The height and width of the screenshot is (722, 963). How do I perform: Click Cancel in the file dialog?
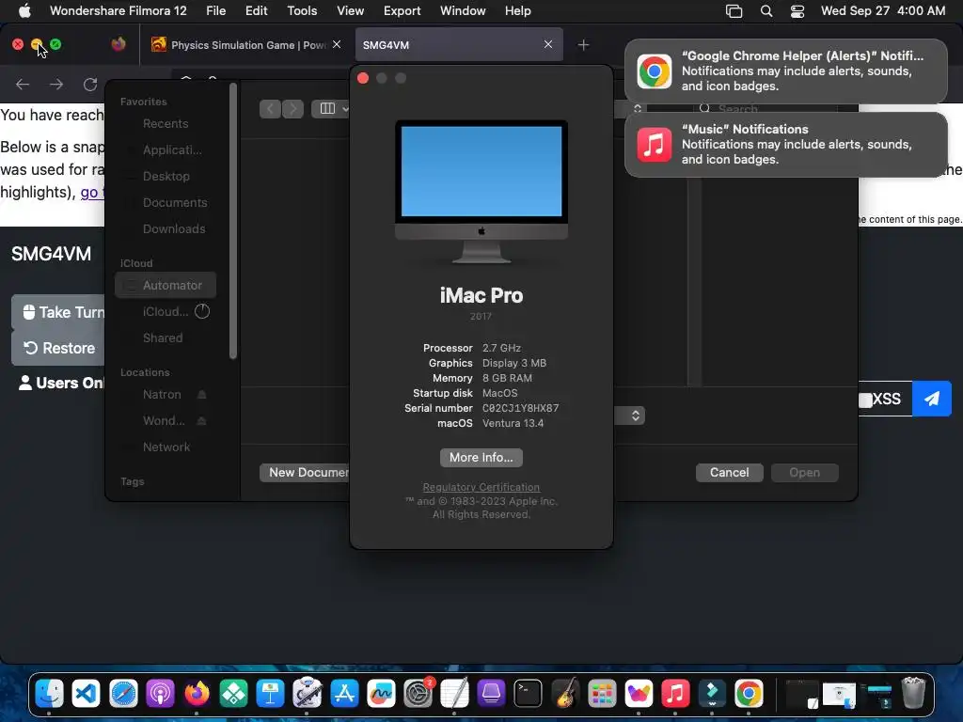pyautogui.click(x=729, y=472)
